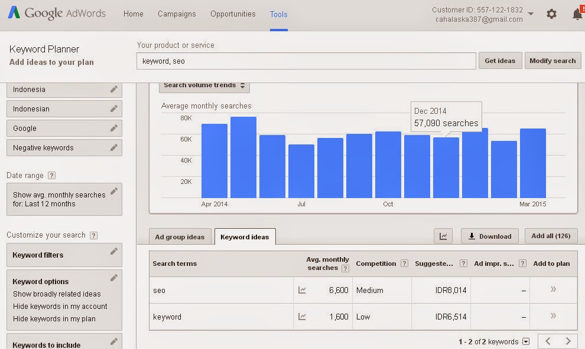Click help icon beside Competition column
This screenshot has height=349, width=585.
(404, 264)
